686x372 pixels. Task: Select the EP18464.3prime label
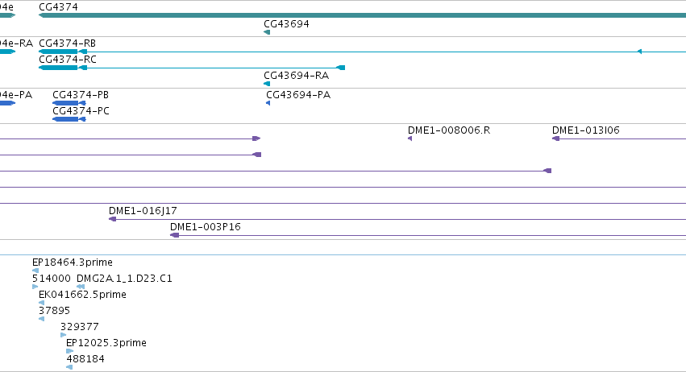pos(73,262)
